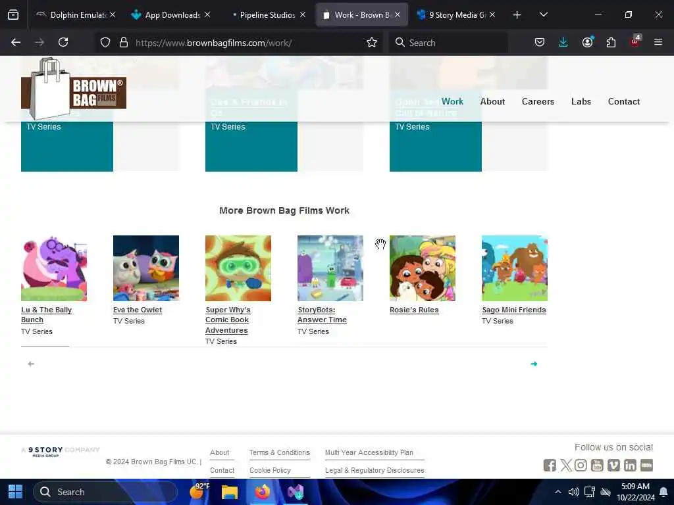Open Brown Bag Films LinkedIn icon
674x505 pixels.
coord(630,465)
